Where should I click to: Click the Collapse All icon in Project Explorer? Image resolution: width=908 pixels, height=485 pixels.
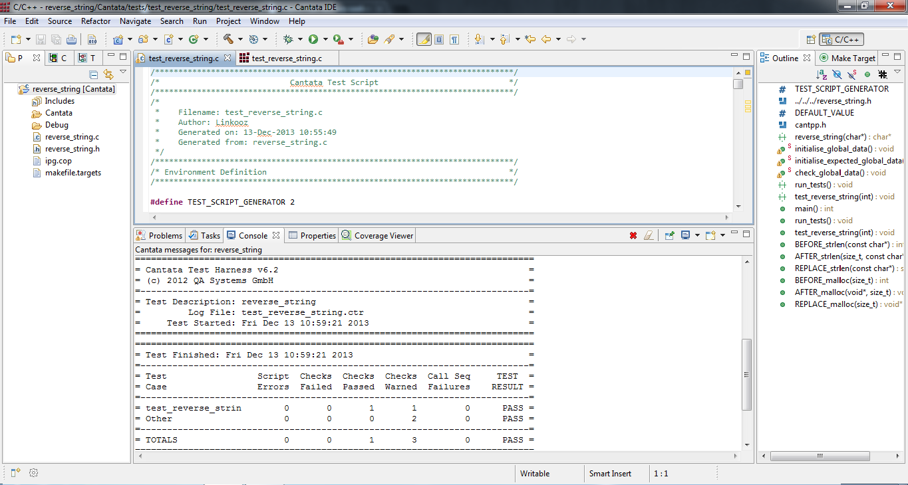[94, 74]
